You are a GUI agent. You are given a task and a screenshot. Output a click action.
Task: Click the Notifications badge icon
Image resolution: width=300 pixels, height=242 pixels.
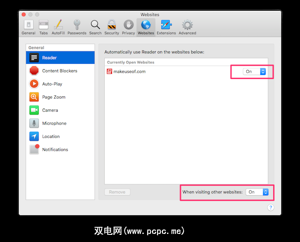[x=34, y=149]
